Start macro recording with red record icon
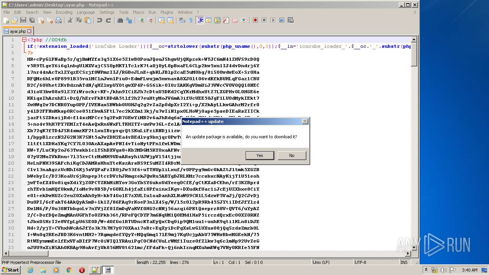The width and height of the screenshot is (489, 275). click(x=255, y=20)
